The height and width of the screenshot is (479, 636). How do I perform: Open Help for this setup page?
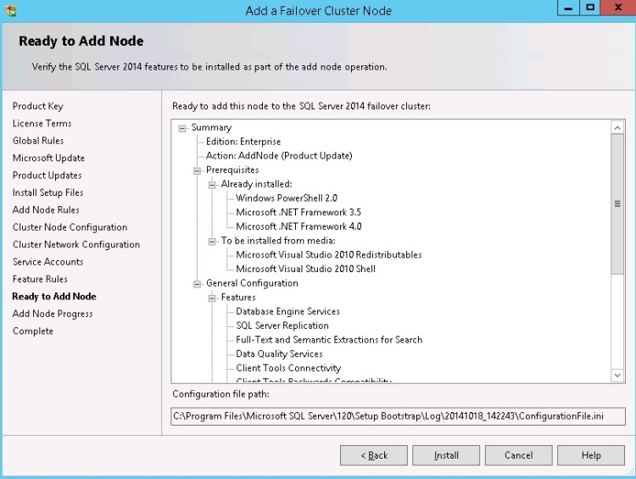pyautogui.click(x=591, y=455)
